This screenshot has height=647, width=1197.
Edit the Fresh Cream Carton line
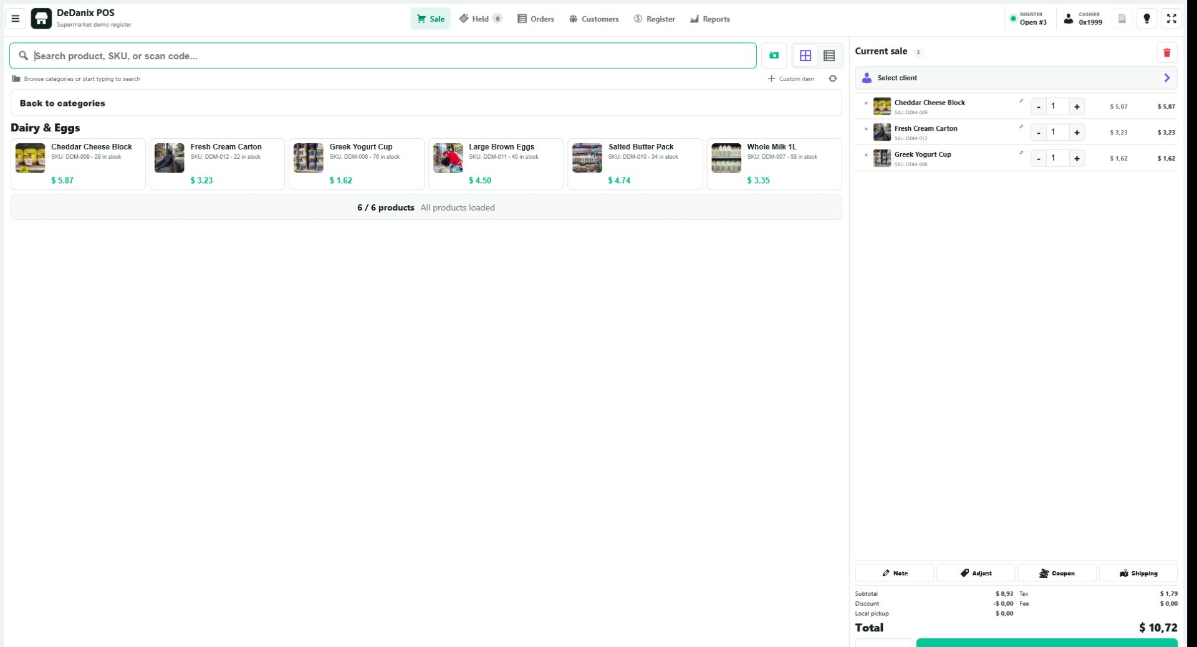pyautogui.click(x=1021, y=127)
